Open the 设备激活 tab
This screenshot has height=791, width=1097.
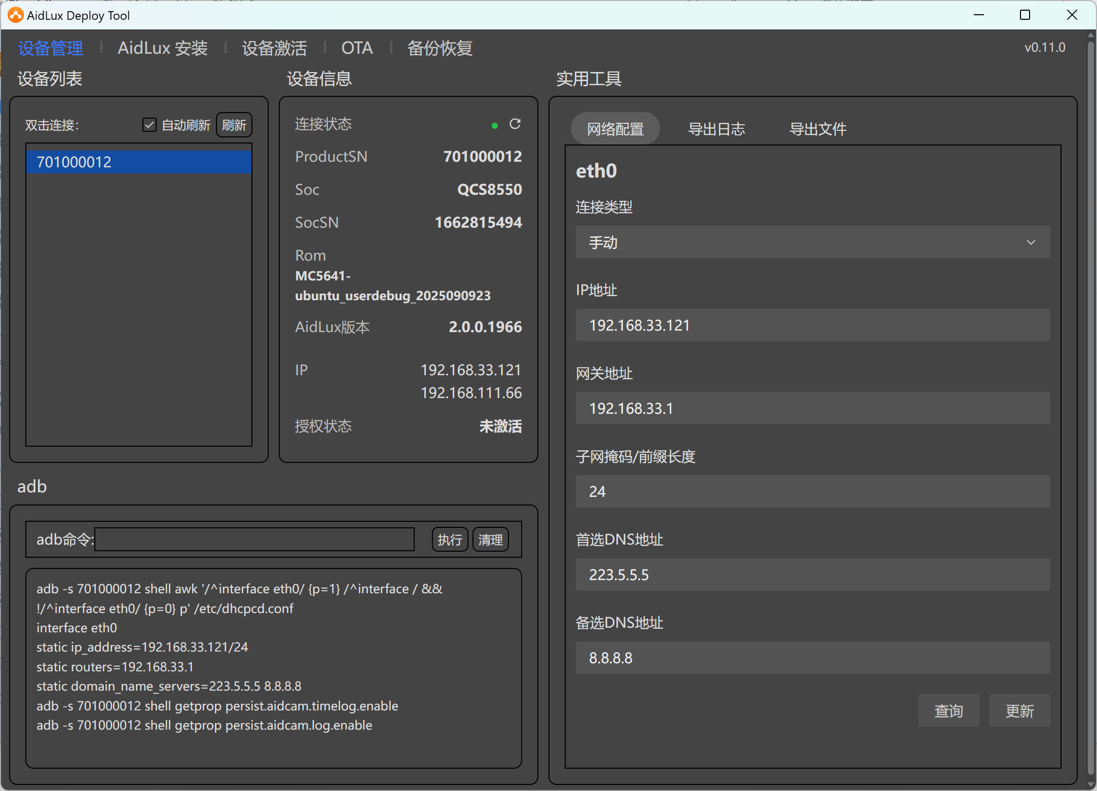point(274,48)
